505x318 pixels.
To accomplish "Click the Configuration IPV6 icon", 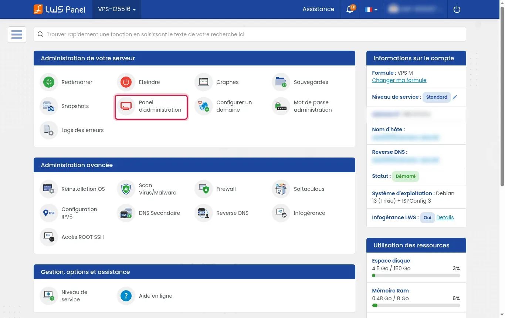I will [x=49, y=213].
